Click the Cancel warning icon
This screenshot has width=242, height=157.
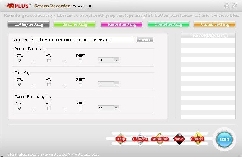pyautogui.click(x=198, y=138)
